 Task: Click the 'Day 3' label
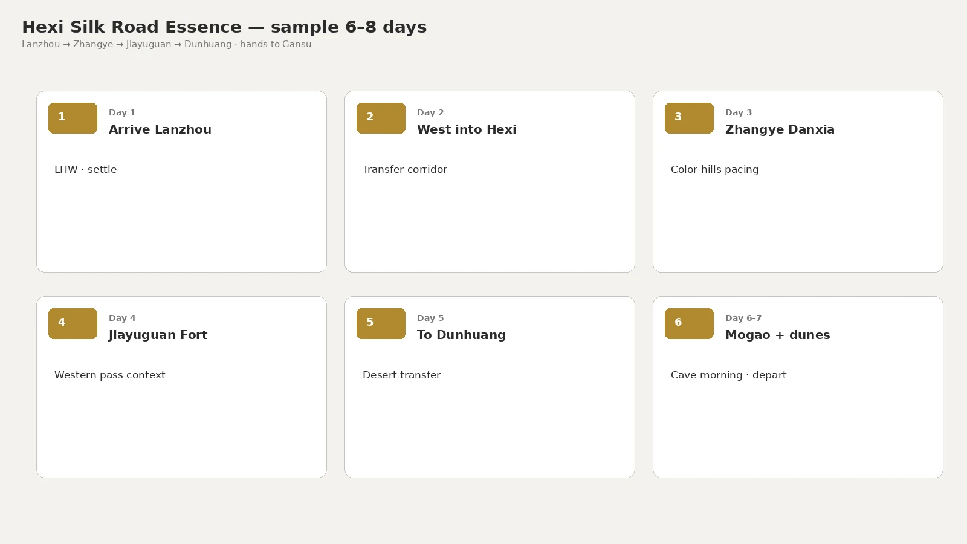click(739, 112)
